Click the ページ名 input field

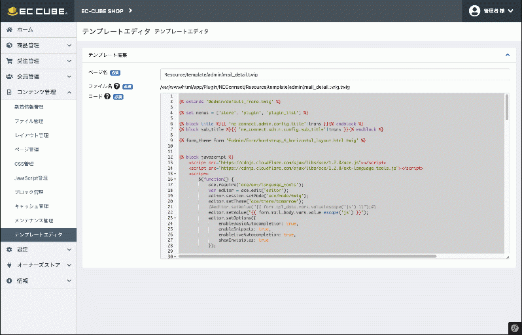pos(334,74)
